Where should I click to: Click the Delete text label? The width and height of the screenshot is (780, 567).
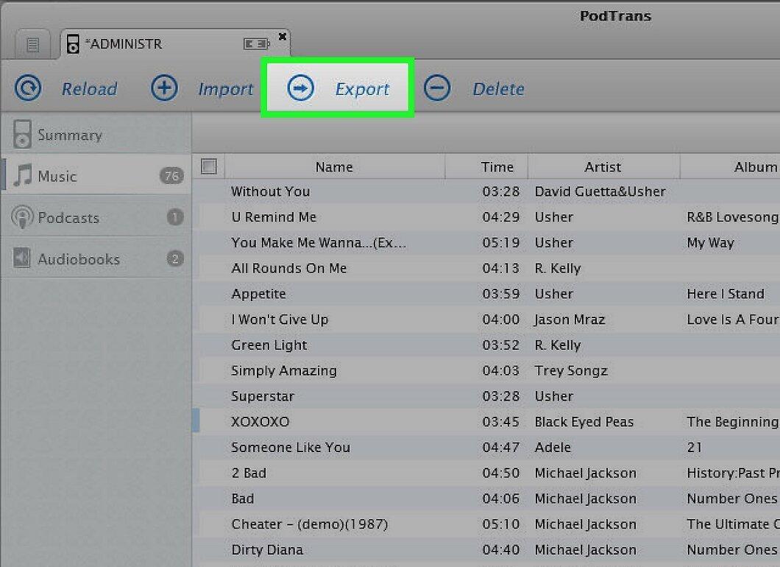pos(498,89)
